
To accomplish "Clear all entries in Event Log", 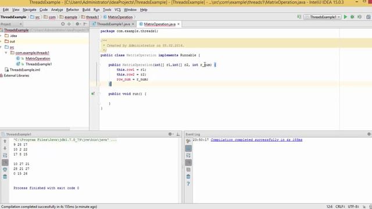I will point(188,176).
